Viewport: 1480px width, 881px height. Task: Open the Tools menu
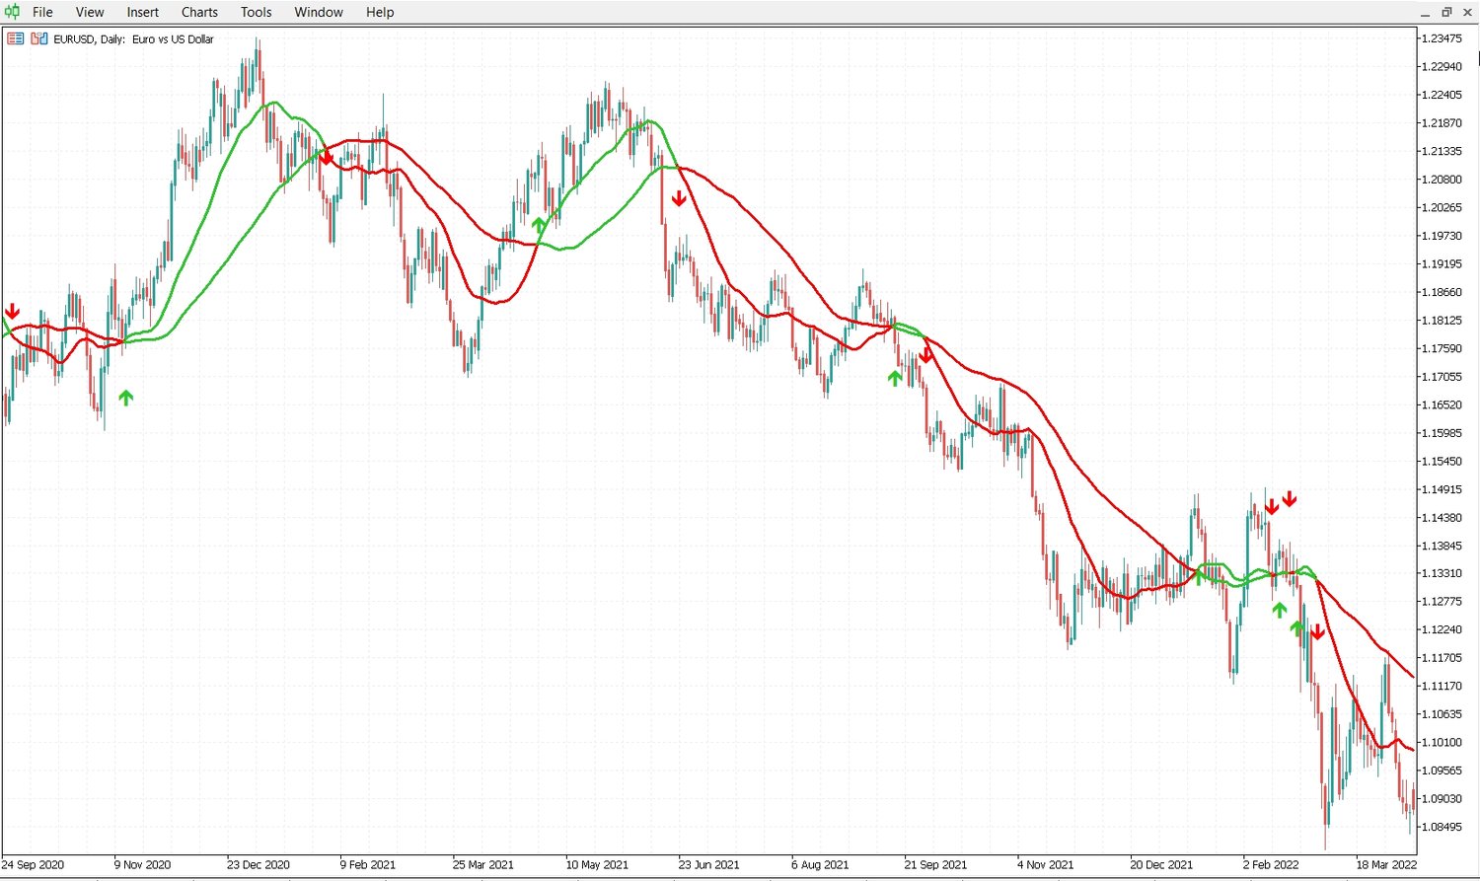point(257,12)
